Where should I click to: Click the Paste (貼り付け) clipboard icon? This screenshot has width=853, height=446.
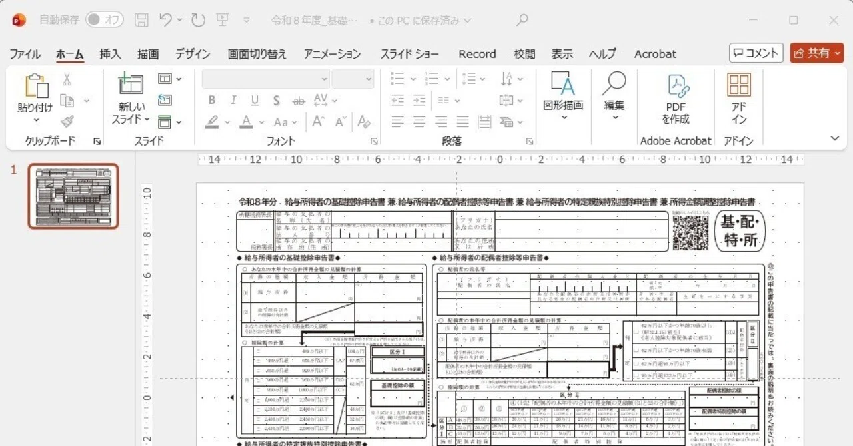pos(36,86)
